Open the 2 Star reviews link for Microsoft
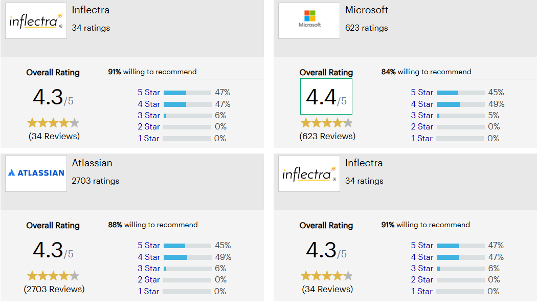Viewport: 537px width, 307px height. pos(422,126)
